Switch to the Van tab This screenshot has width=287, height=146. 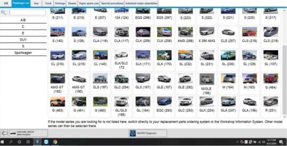pos(36,3)
